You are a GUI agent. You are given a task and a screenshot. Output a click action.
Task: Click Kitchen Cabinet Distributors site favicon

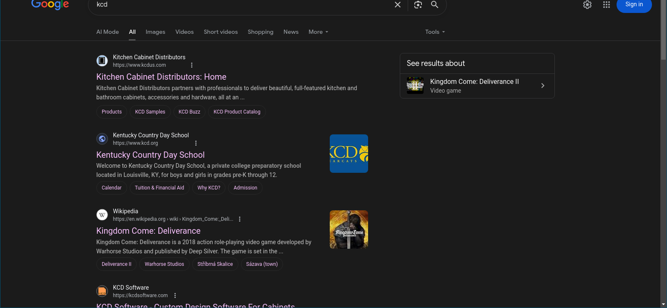click(102, 61)
